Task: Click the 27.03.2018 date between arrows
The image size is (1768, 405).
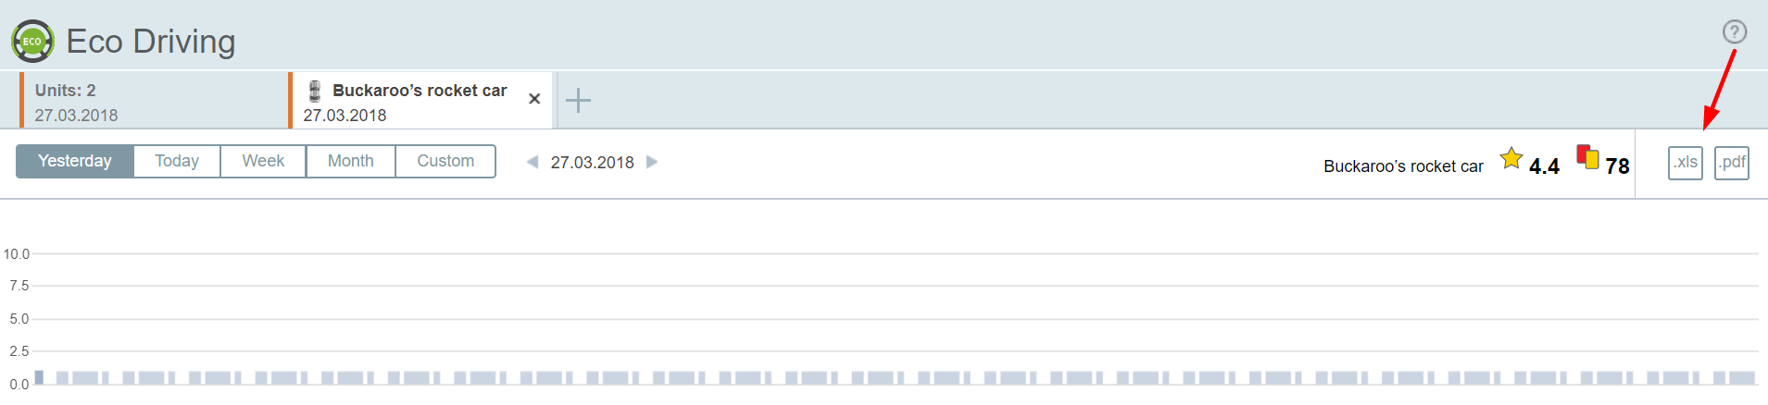Action: 592,163
